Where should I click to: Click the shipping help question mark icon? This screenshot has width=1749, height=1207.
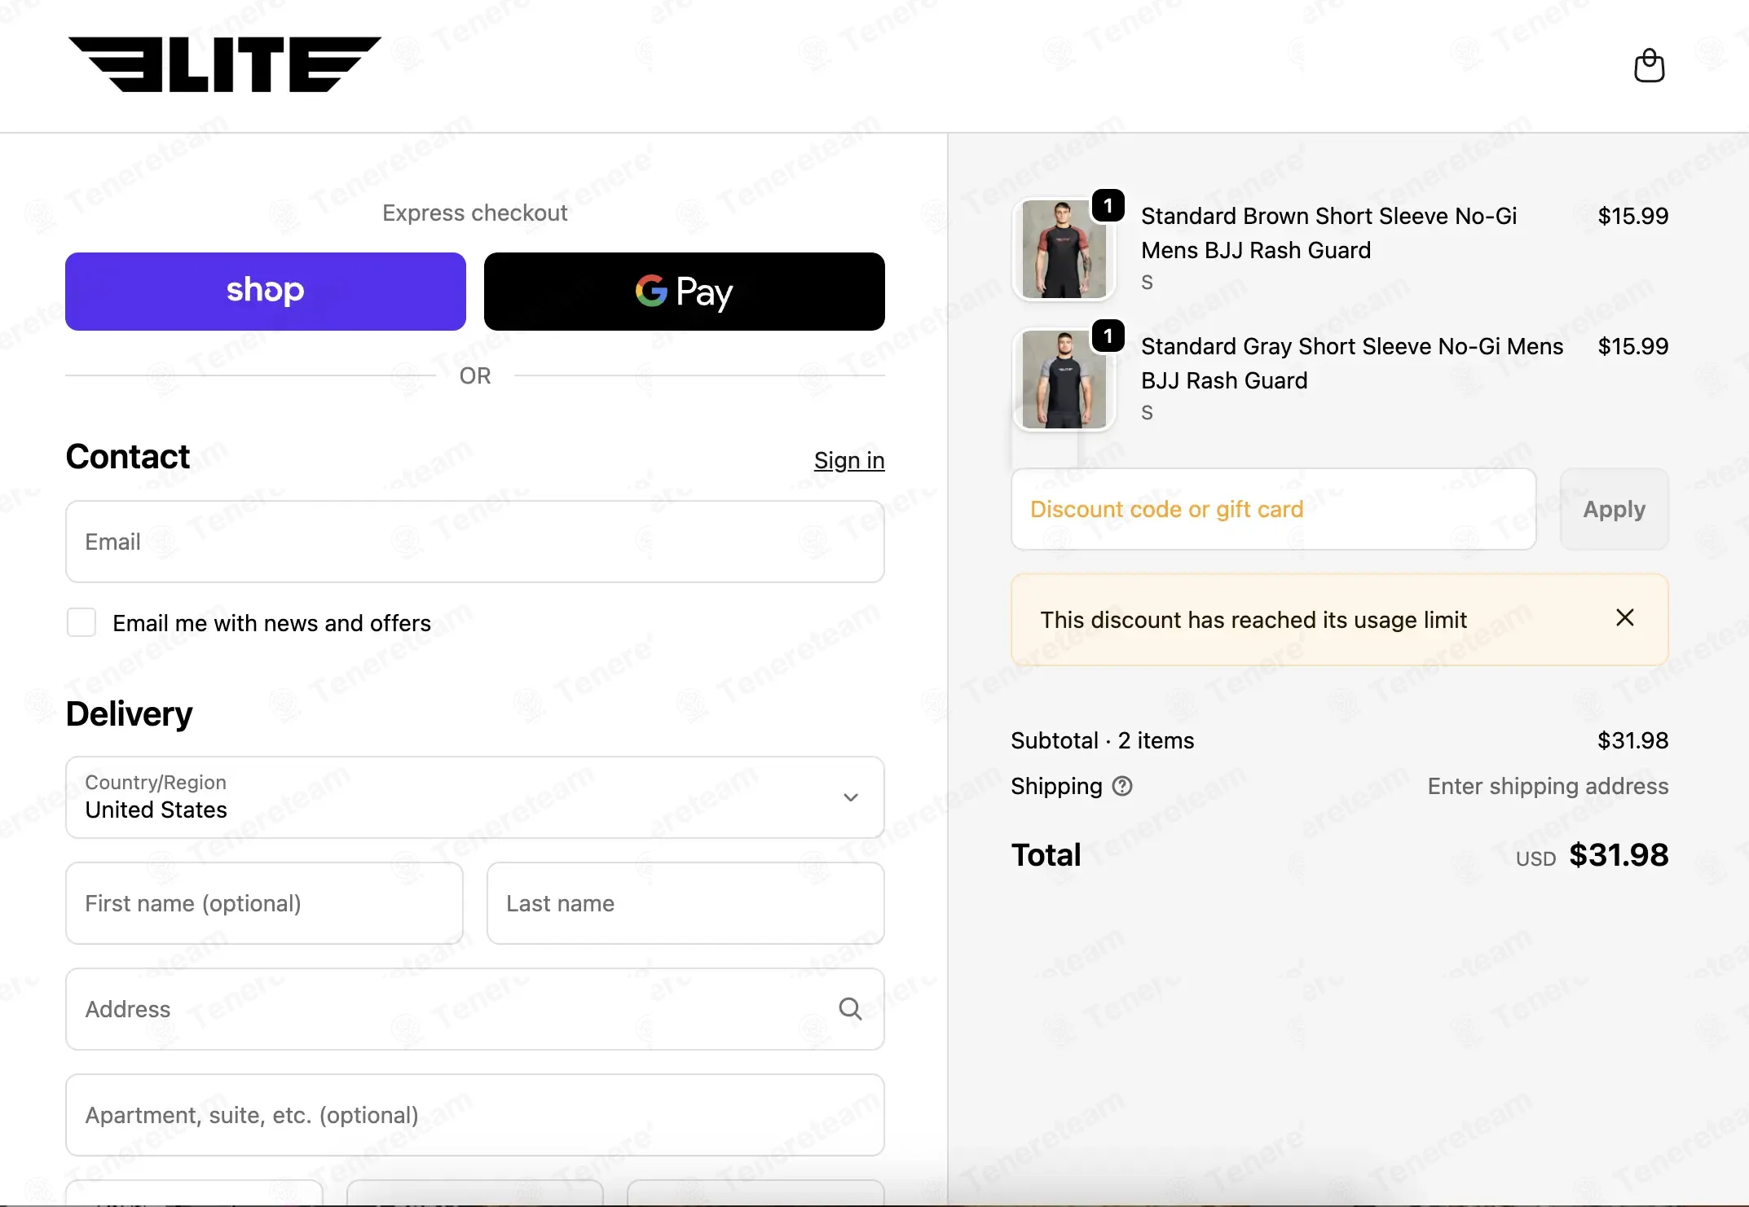(1122, 786)
